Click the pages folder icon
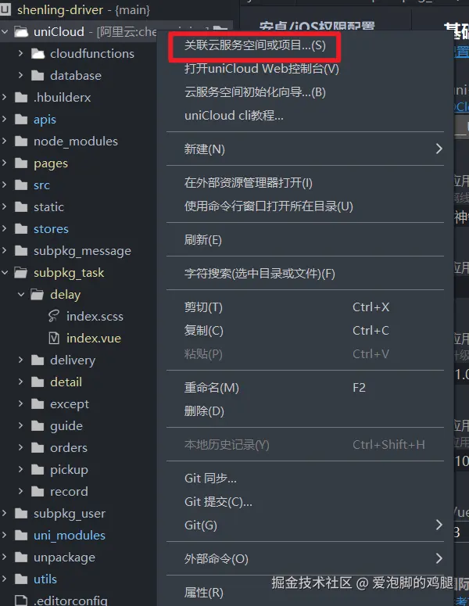Viewport: 469px width, 606px height. (x=21, y=163)
